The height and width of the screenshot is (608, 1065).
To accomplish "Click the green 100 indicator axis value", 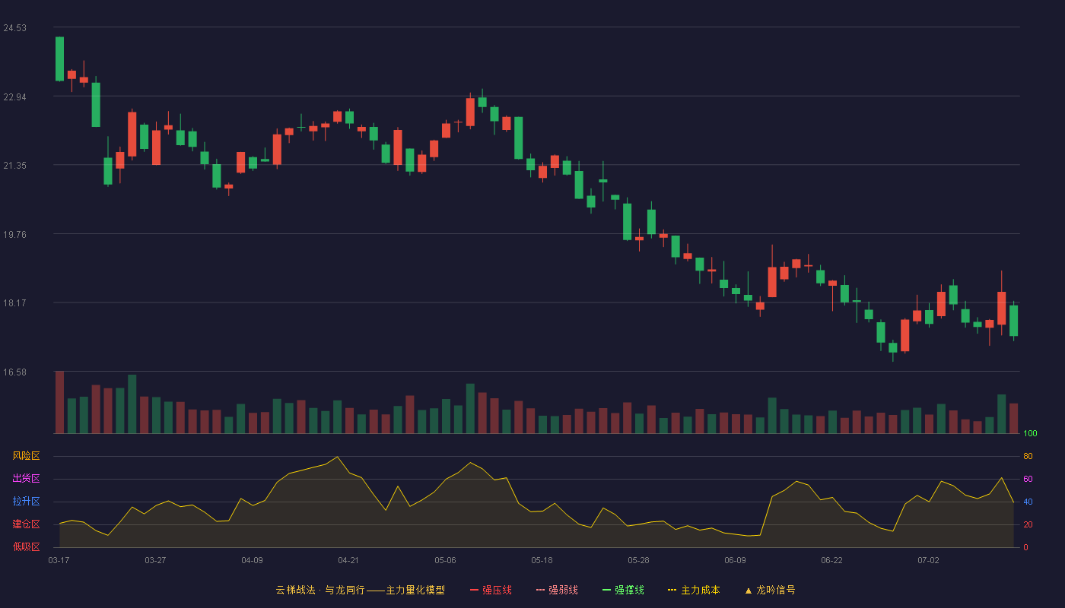I will click(x=1030, y=434).
